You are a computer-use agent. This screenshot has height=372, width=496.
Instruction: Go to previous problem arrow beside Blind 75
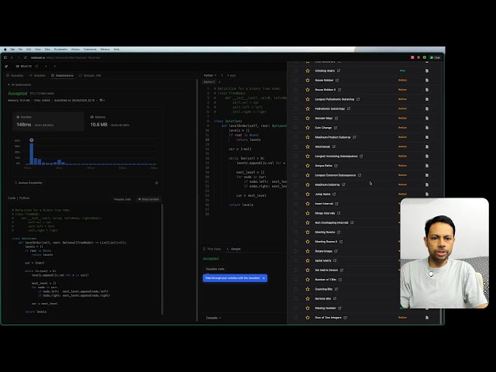click(46, 66)
